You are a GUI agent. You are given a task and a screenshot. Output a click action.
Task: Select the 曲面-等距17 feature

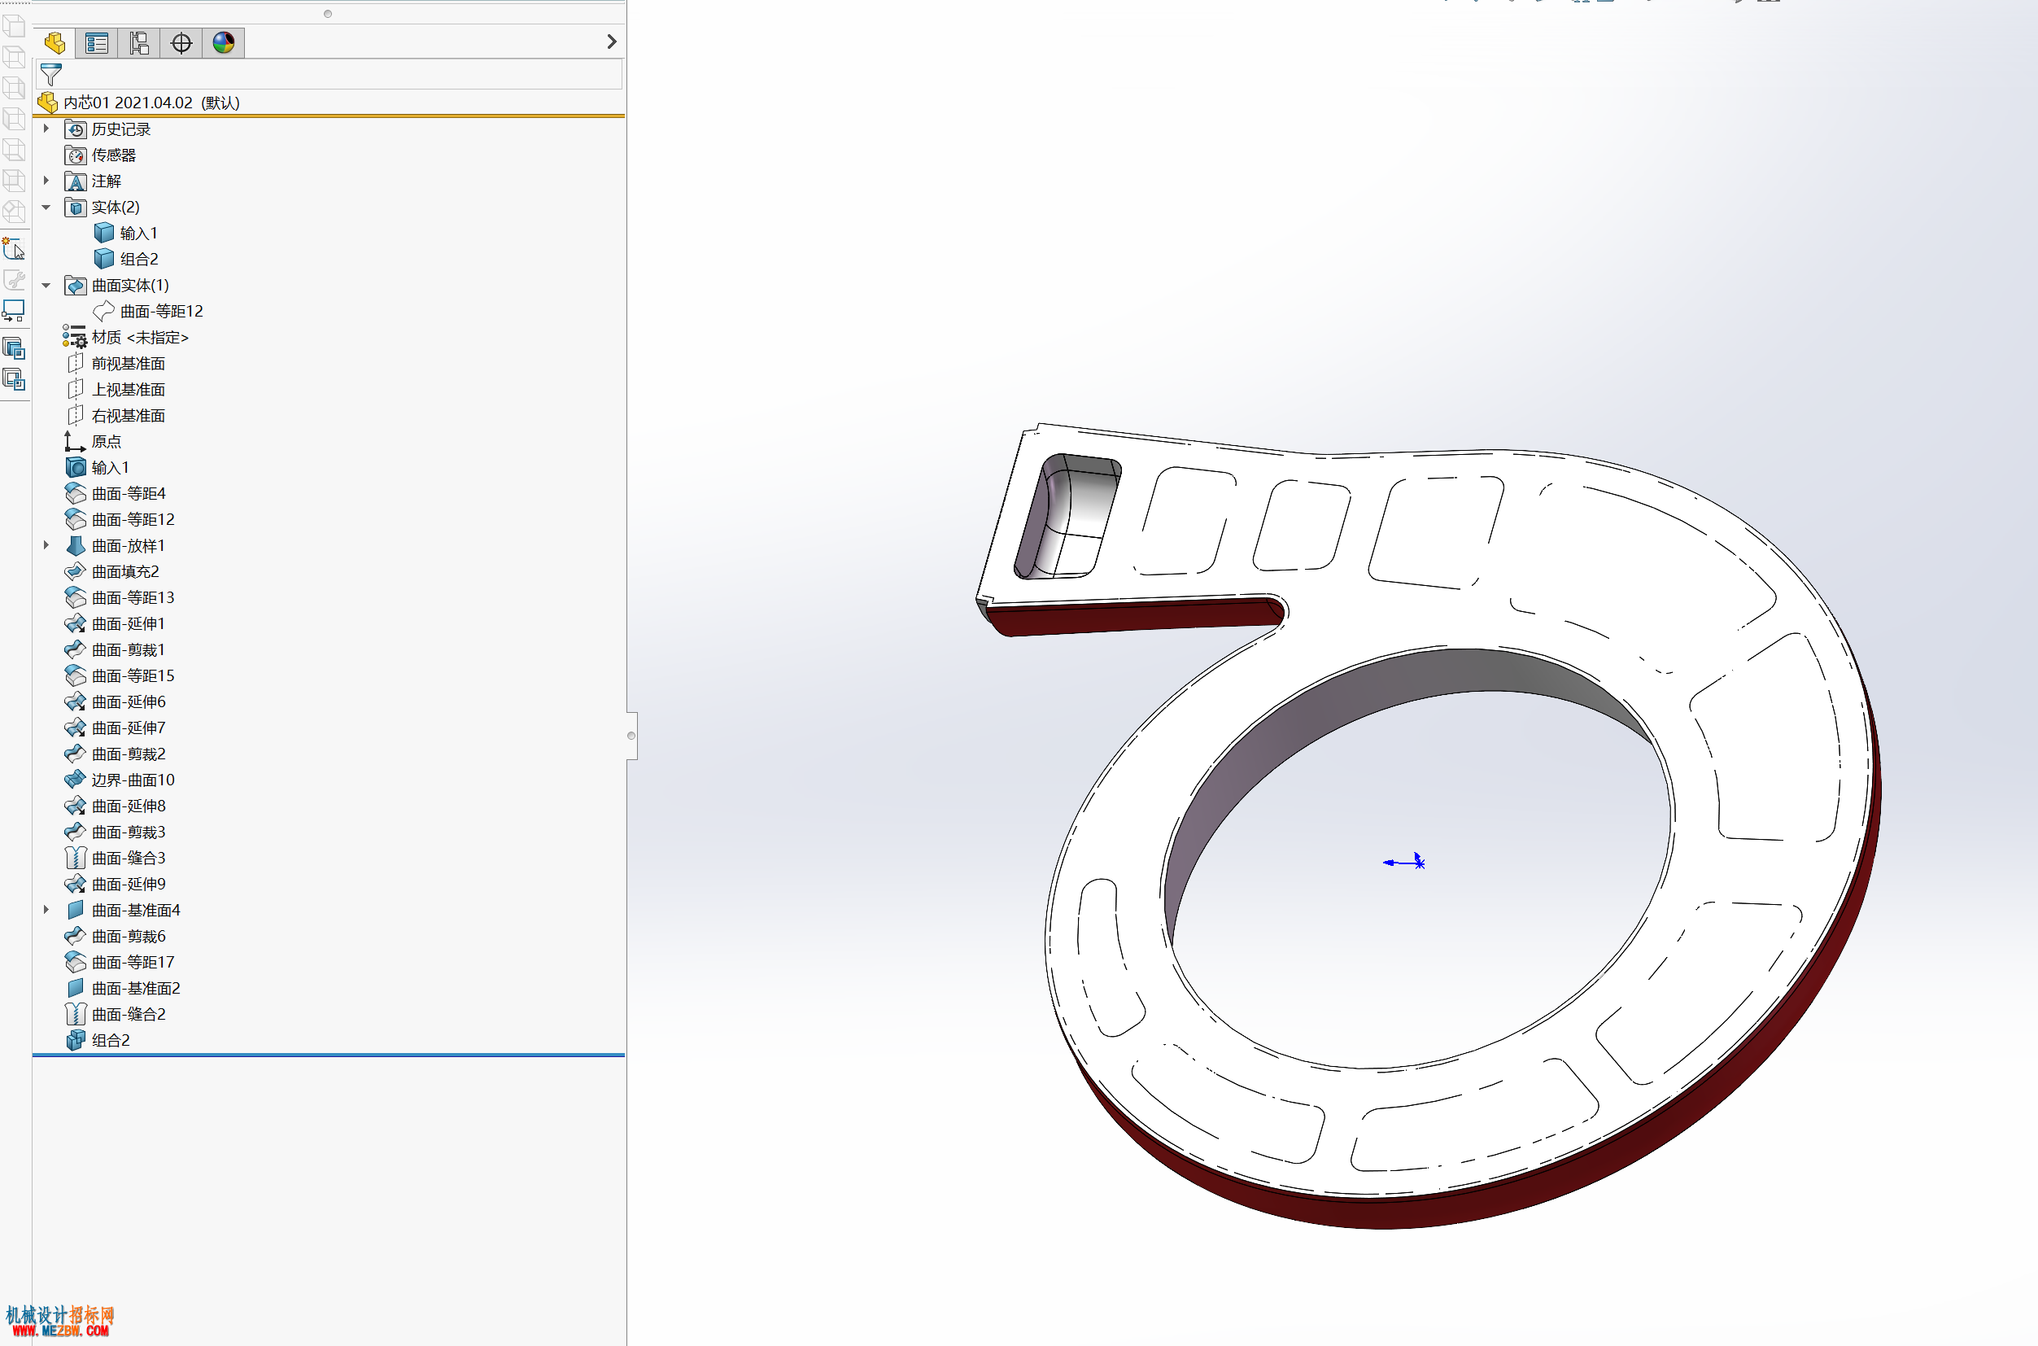(x=120, y=962)
